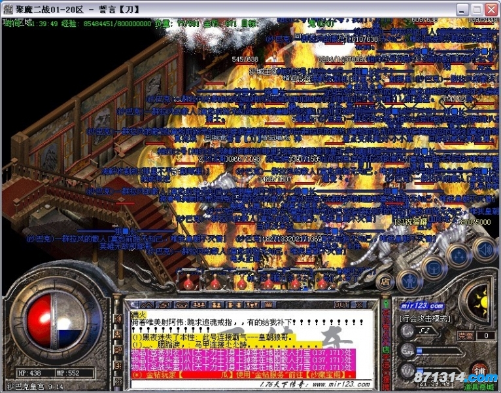Click red 金钻玩家 announcement line
The height and width of the screenshot is (393, 501).
(243, 375)
